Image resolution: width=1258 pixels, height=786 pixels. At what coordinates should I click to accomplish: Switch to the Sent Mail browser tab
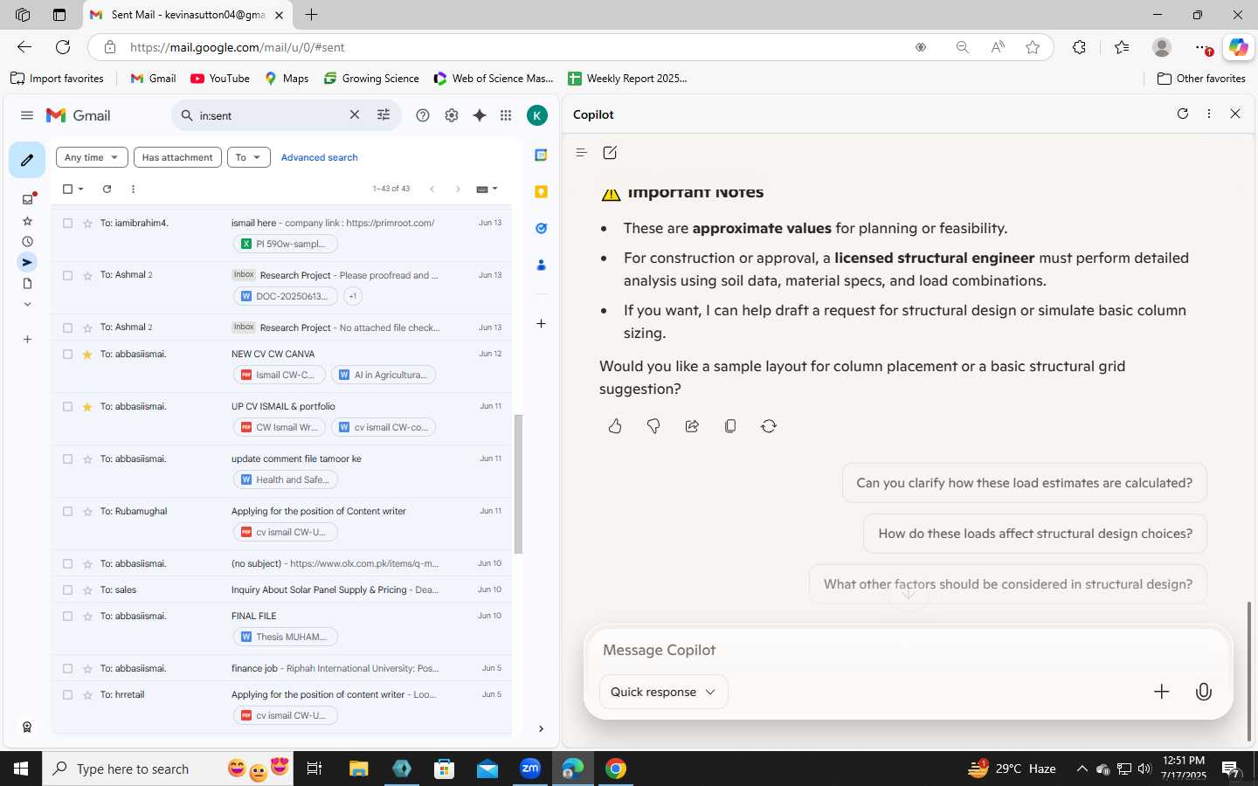click(x=189, y=15)
